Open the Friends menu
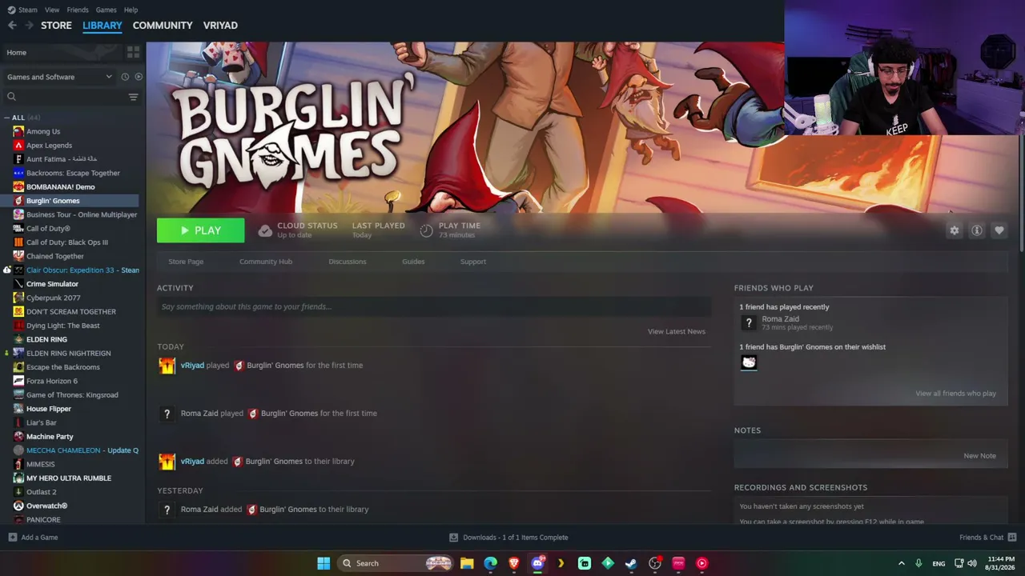The height and width of the screenshot is (576, 1025). tap(78, 10)
